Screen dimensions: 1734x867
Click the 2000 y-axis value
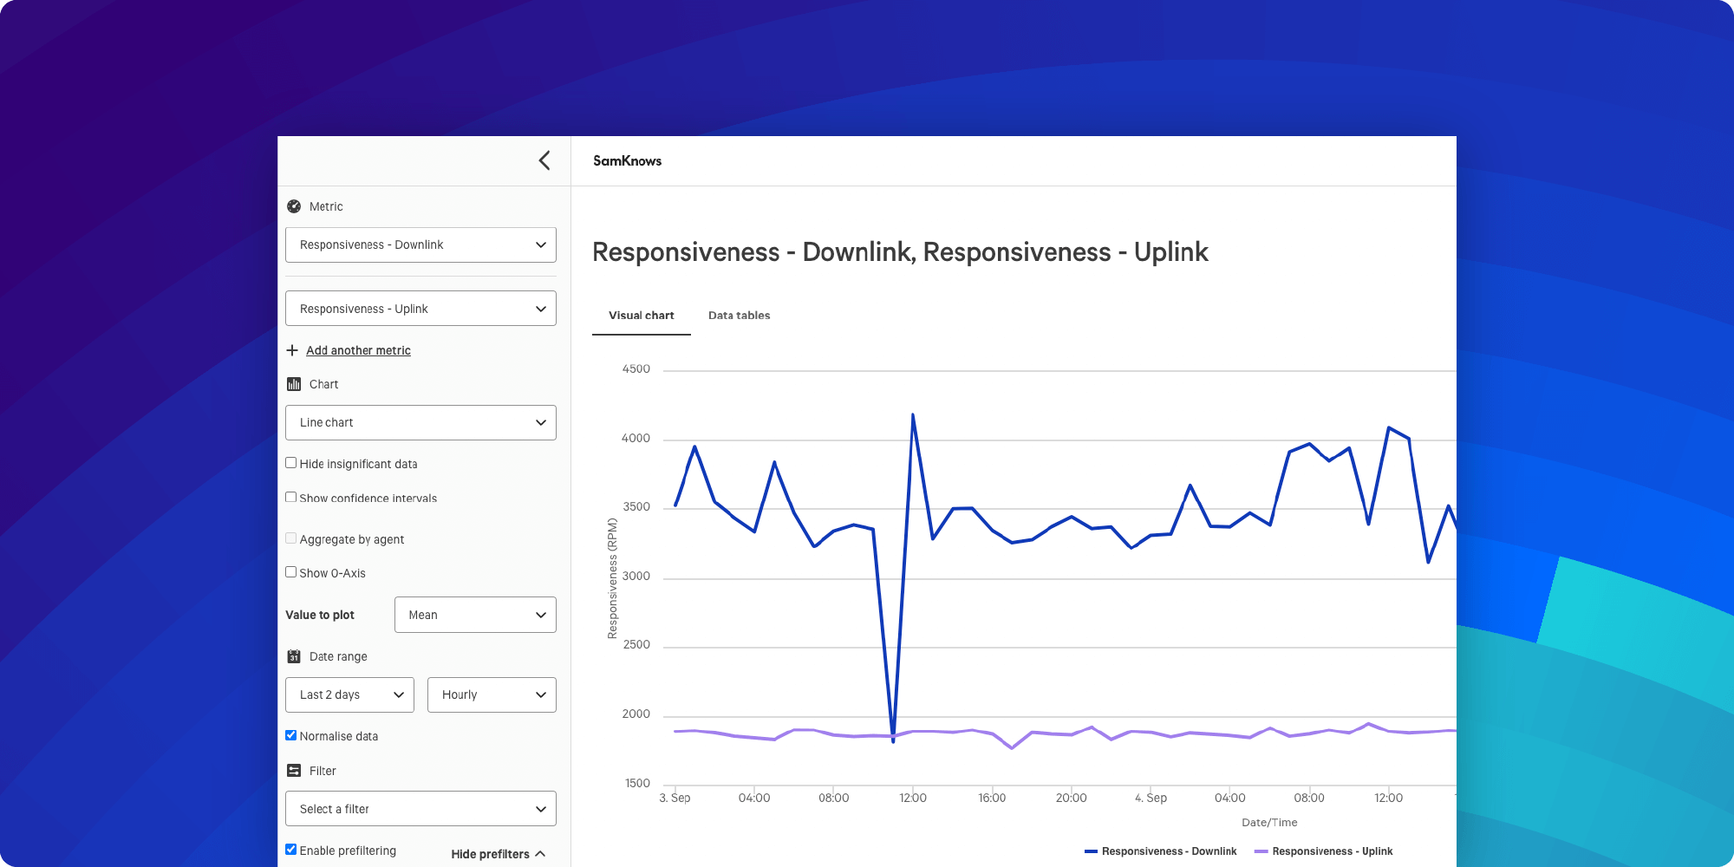(x=636, y=714)
